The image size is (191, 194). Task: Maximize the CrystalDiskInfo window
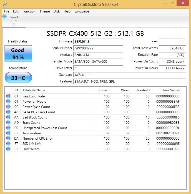point(173,3)
